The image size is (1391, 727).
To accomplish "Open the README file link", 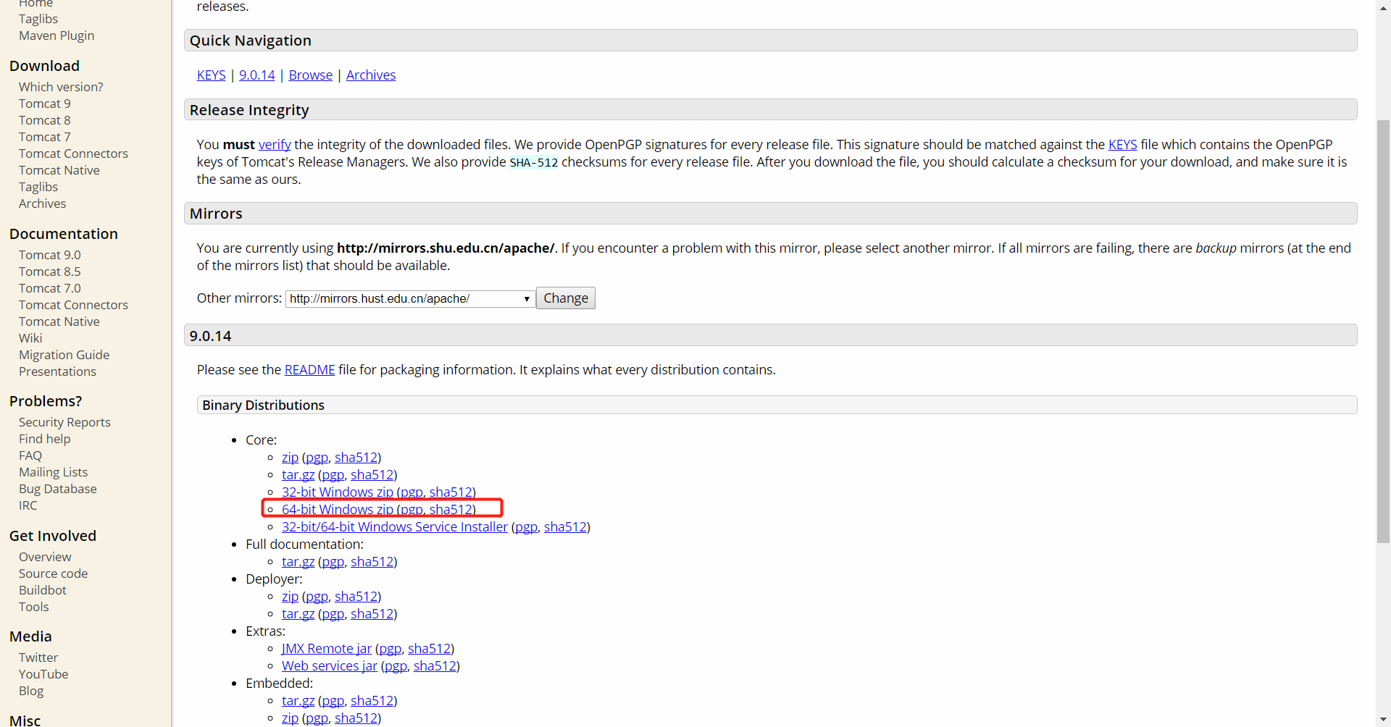I will point(310,370).
